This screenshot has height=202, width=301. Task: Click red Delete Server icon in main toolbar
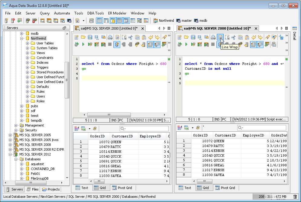coord(13,21)
